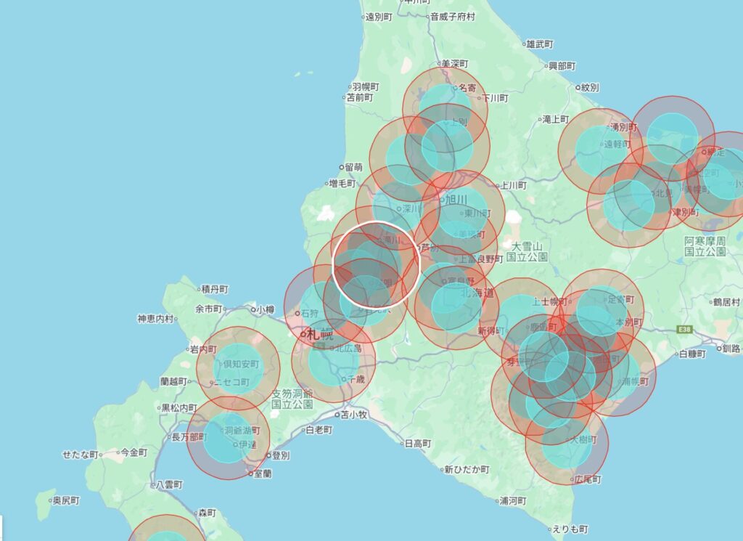Click the 奥尻町 island label
Viewport: 743px width, 541px height.
click(x=64, y=500)
